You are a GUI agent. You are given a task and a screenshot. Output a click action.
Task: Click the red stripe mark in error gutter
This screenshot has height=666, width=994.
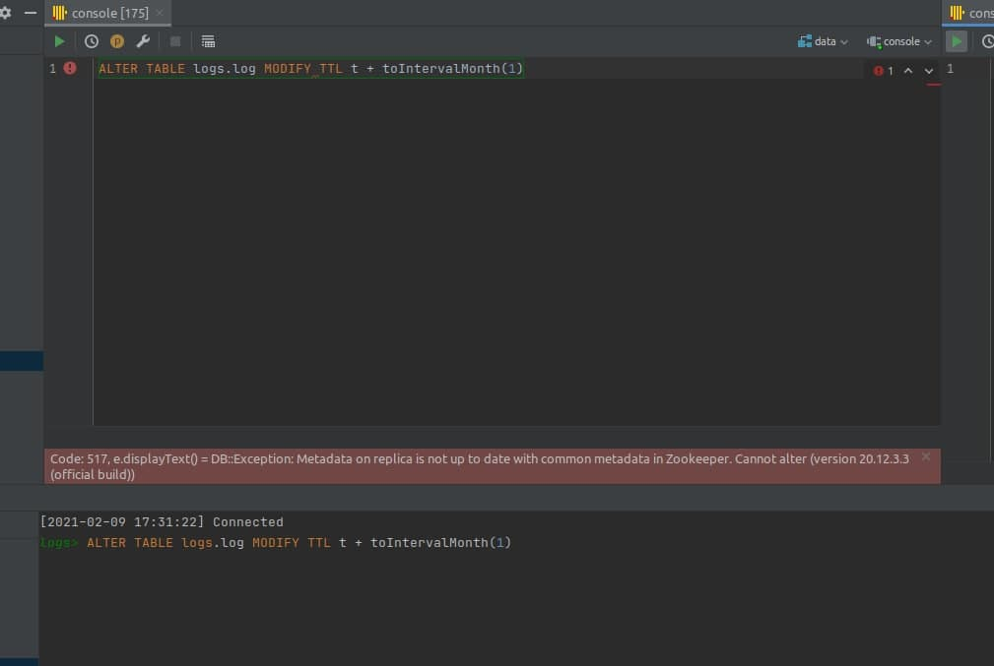click(933, 85)
